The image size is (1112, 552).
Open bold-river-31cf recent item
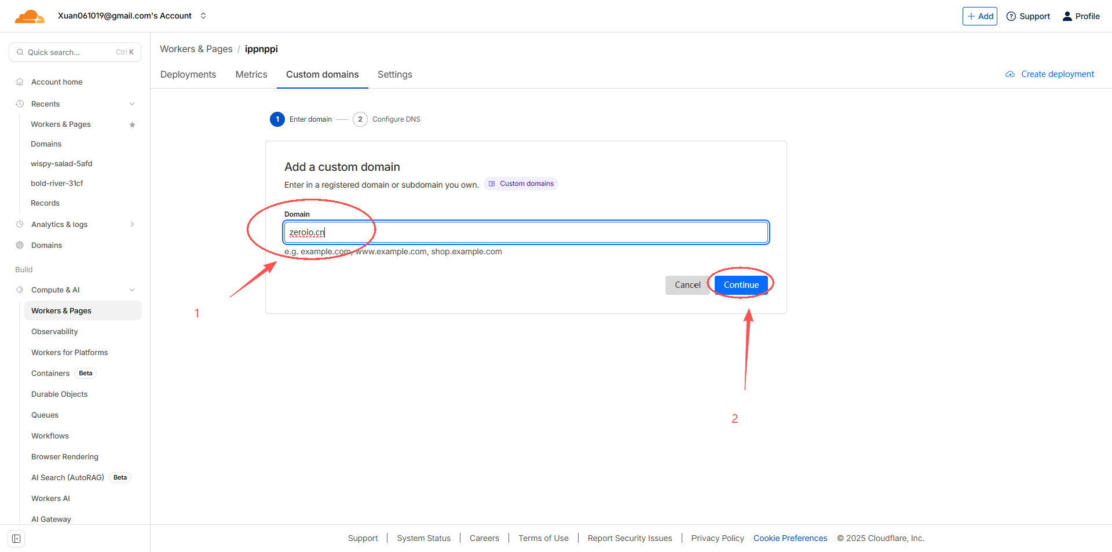click(57, 183)
